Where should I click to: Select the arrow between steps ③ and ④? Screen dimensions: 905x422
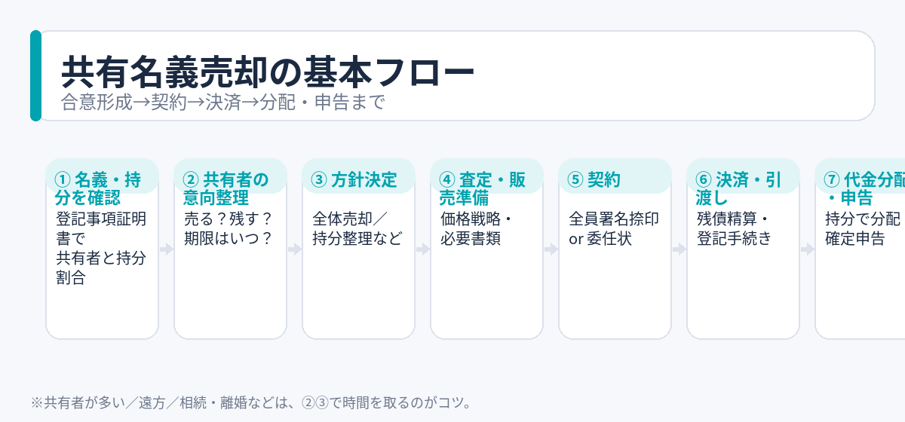[x=423, y=249]
